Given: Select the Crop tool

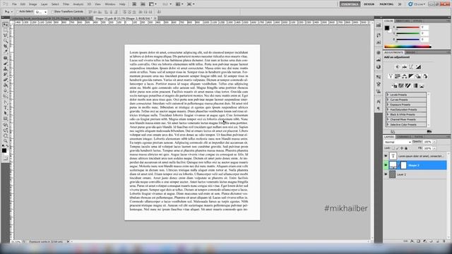Looking at the screenshot, I should click(x=5, y=47).
